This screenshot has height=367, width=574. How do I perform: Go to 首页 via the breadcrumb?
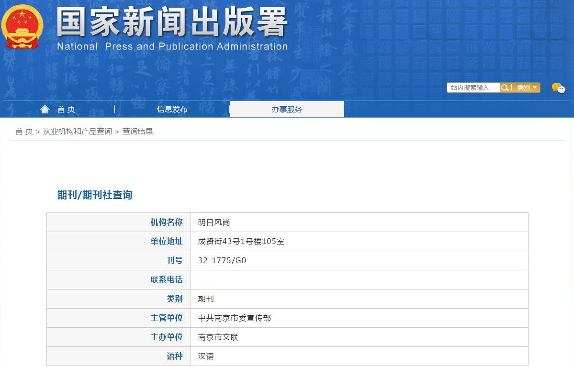click(x=24, y=131)
